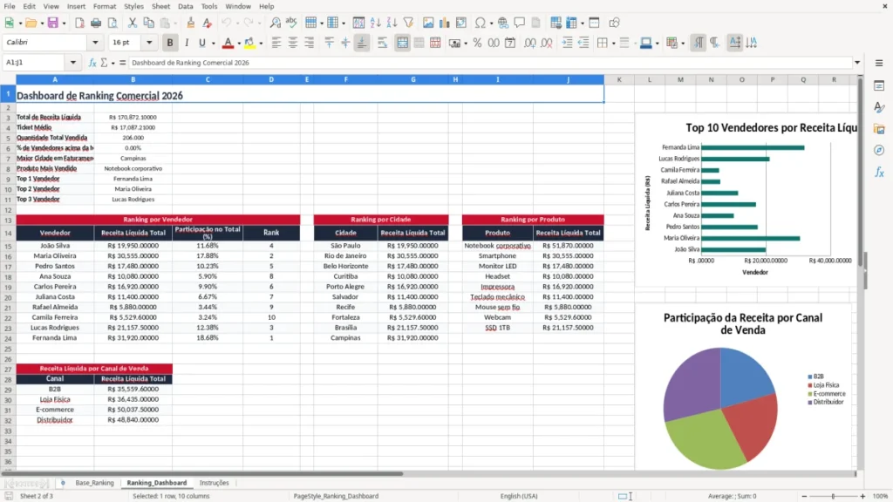Open the File menu
The width and height of the screenshot is (893, 502).
point(10,6)
